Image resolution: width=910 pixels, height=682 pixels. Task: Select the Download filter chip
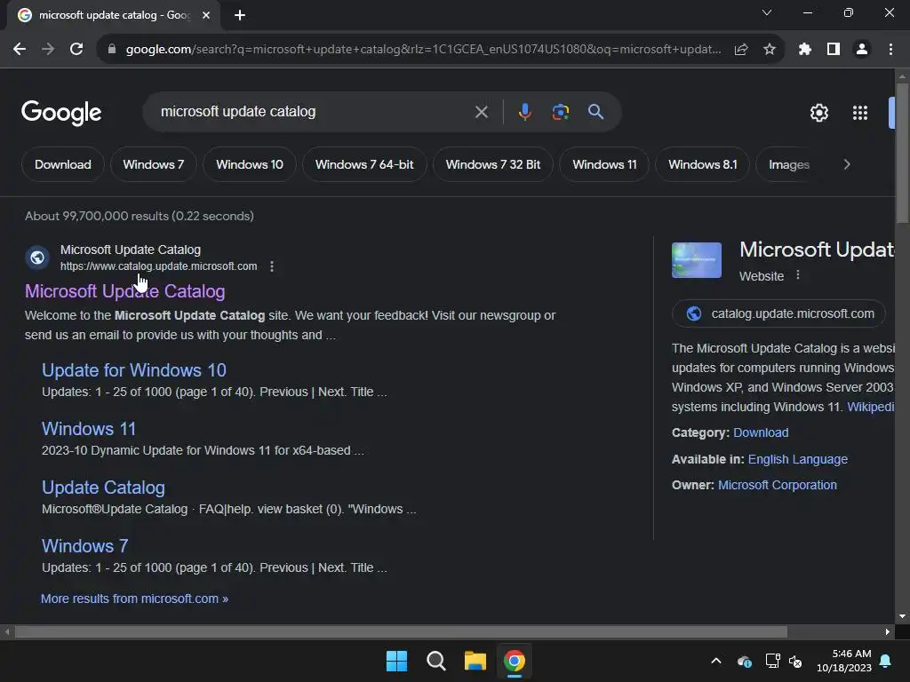click(63, 164)
